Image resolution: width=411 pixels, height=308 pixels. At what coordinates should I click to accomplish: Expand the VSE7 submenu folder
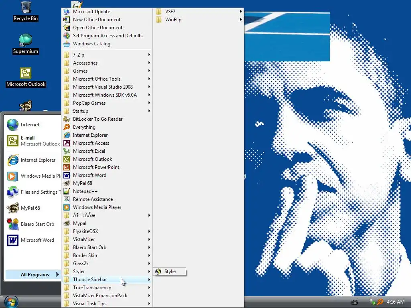(198, 12)
